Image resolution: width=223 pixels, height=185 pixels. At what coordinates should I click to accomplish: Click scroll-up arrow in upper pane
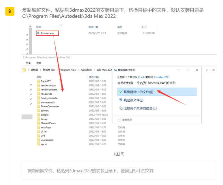(x=30, y=26)
